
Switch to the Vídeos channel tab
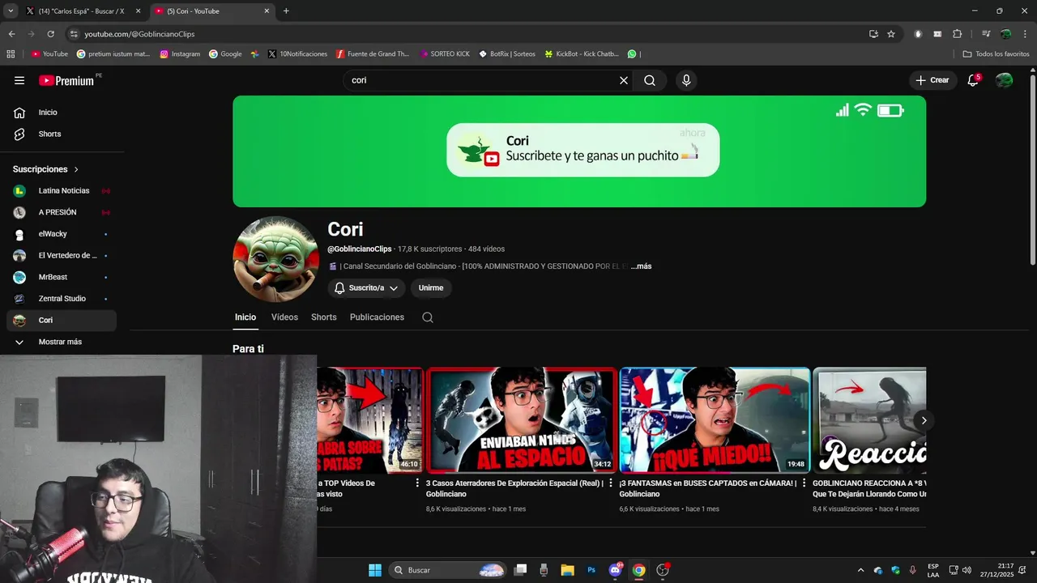pos(284,317)
